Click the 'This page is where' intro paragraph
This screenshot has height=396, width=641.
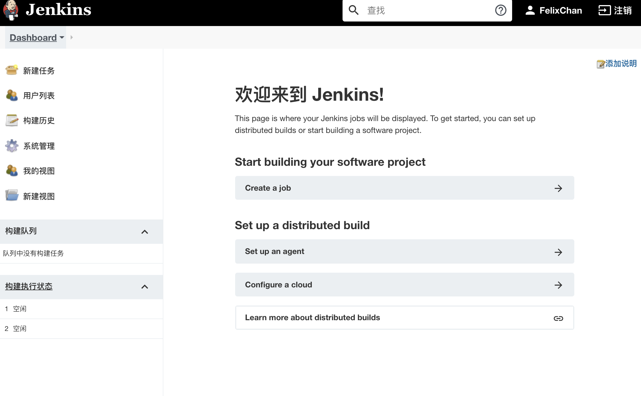[385, 124]
